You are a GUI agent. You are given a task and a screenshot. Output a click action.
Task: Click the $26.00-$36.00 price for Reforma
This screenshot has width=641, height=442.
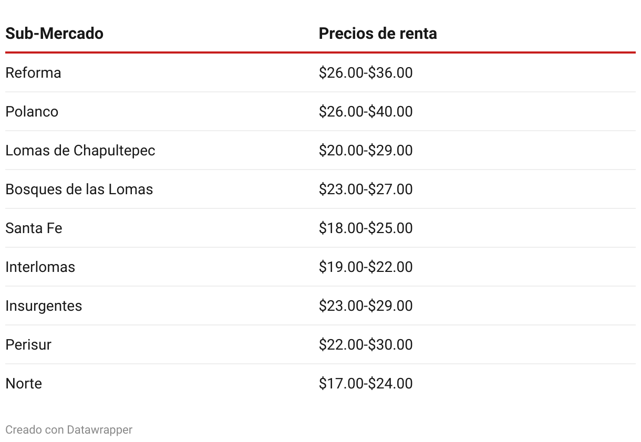point(366,72)
